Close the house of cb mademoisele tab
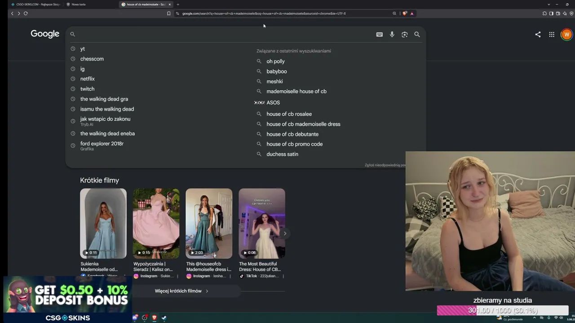Viewport: 575px width, 323px height. point(169,4)
